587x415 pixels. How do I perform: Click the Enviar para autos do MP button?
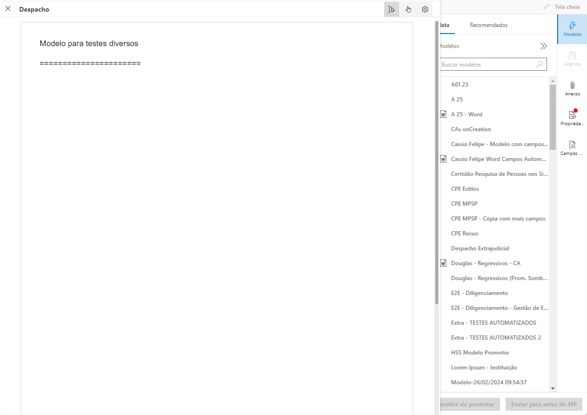pos(544,404)
